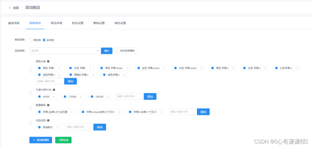Remove the 白色 苹果x tag via its x
Screen dimensions: 312x147
point(90,68)
